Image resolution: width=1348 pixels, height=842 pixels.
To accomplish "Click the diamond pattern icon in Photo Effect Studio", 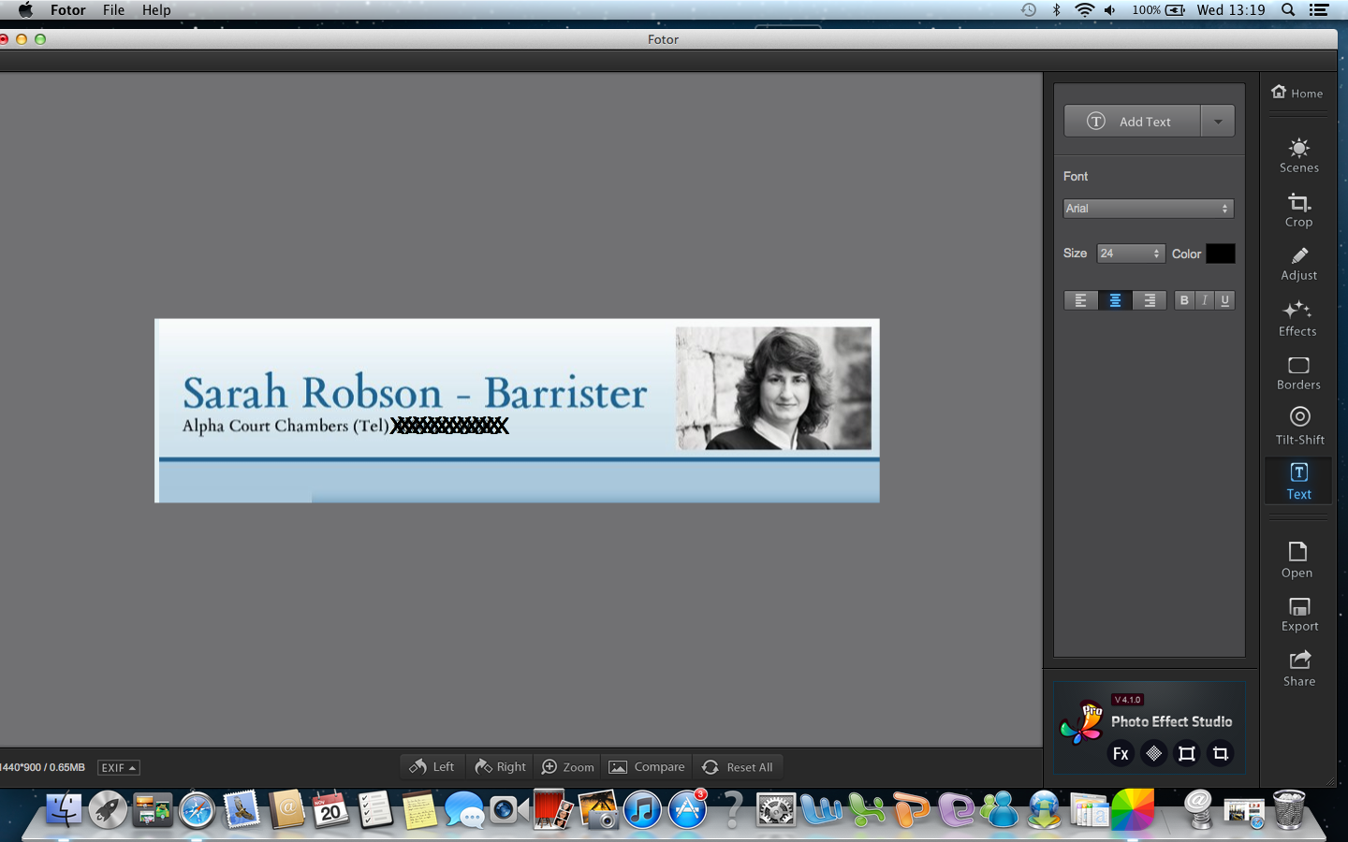I will [x=1154, y=753].
